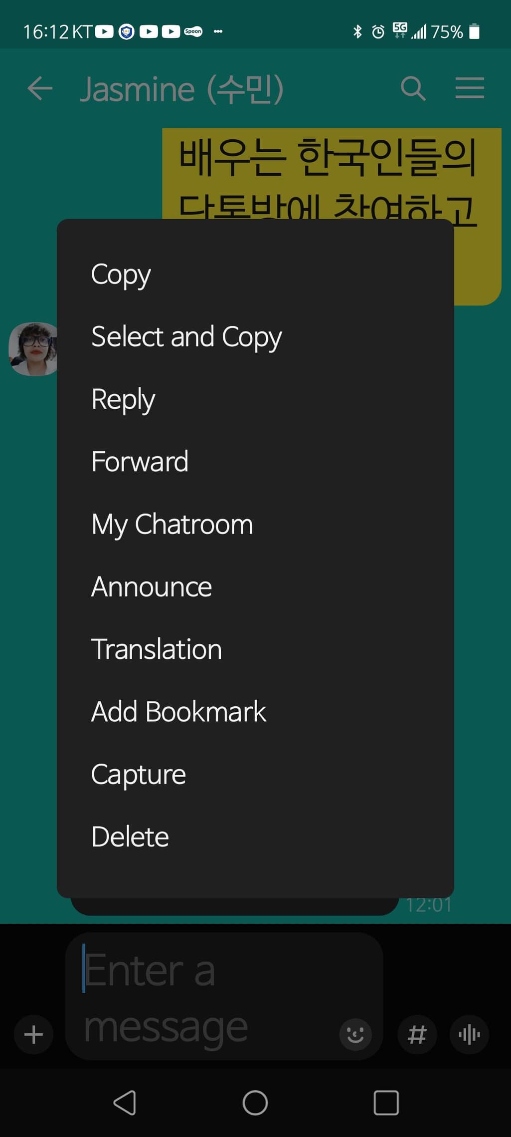This screenshot has height=1137, width=511.
Task: Choose Announce from the menu
Action: pos(255,586)
